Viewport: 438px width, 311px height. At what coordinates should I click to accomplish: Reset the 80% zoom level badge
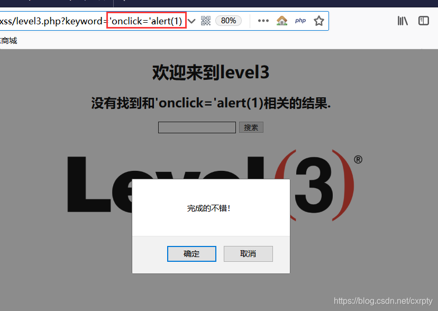click(229, 21)
